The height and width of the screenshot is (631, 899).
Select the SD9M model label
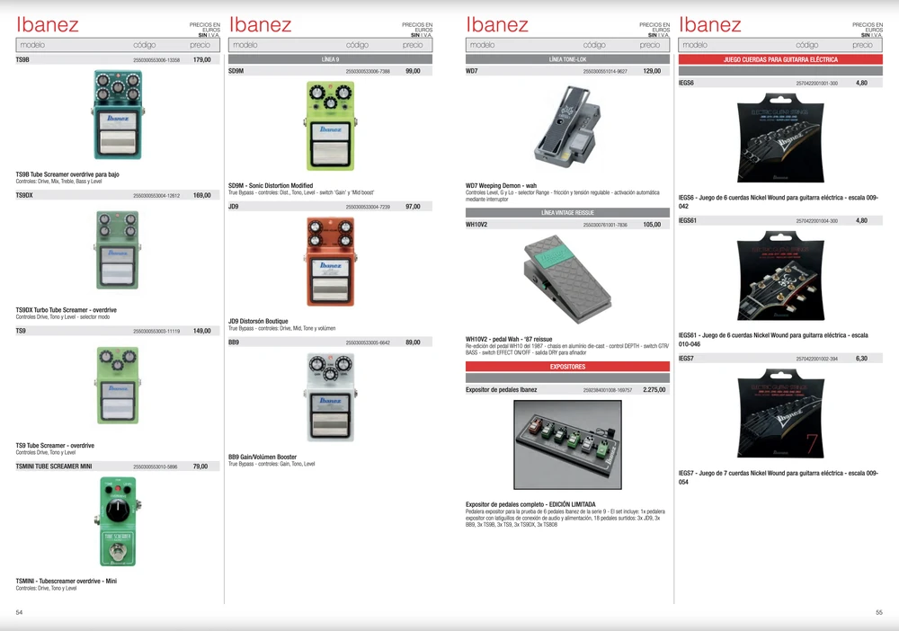[x=236, y=71]
